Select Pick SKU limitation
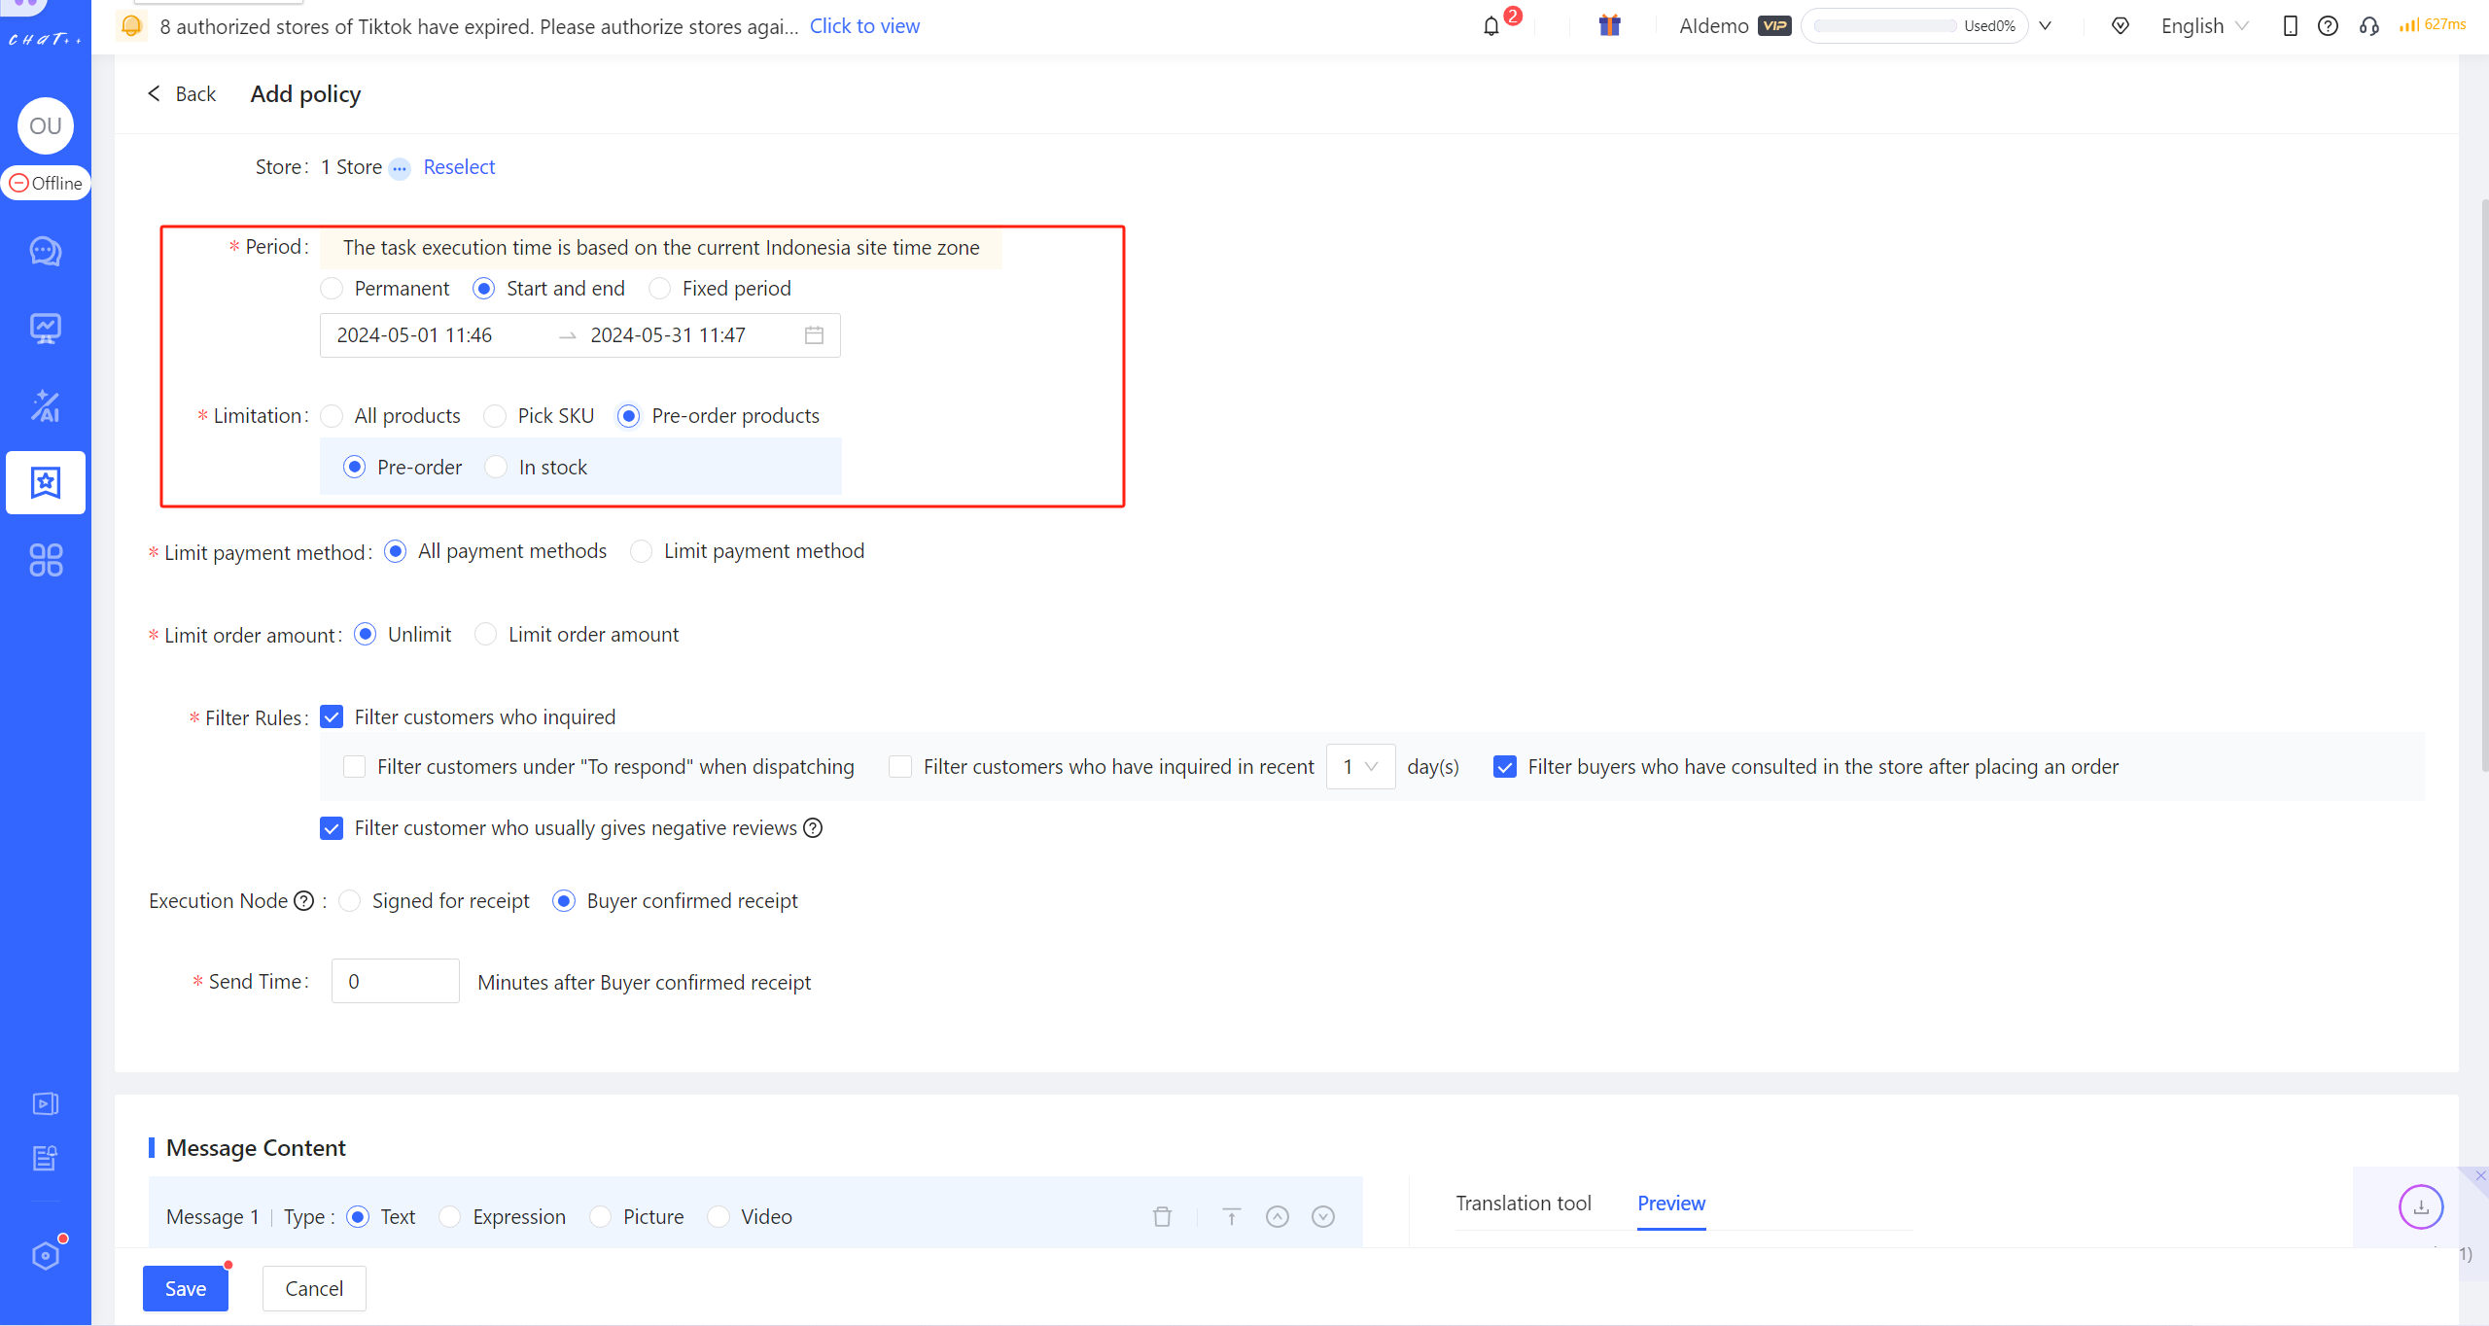2489x1326 pixels. click(x=495, y=416)
